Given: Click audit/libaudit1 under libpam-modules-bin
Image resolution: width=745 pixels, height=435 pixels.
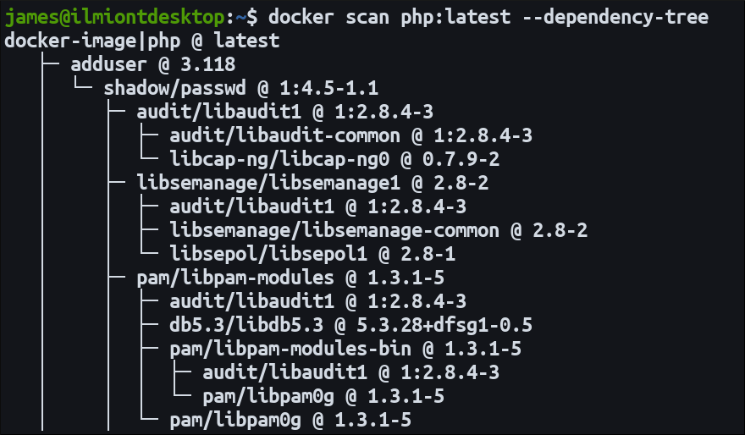Looking at the screenshot, I should [350, 372].
